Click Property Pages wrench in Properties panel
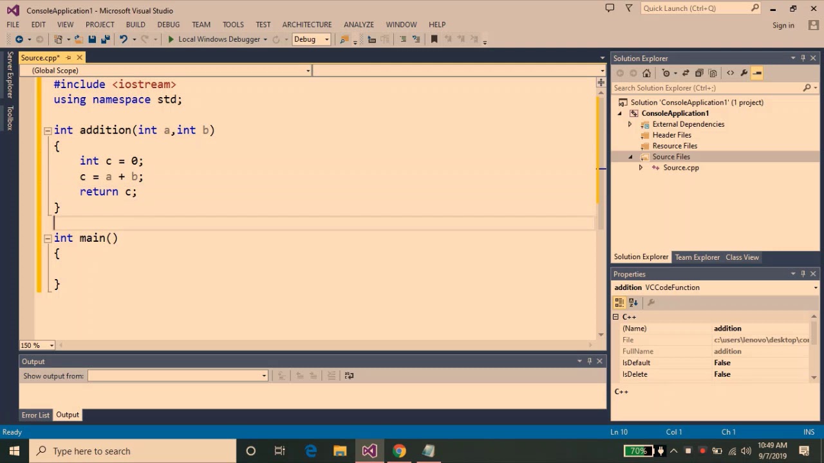Image resolution: width=824 pixels, height=463 pixels. pyautogui.click(x=651, y=302)
